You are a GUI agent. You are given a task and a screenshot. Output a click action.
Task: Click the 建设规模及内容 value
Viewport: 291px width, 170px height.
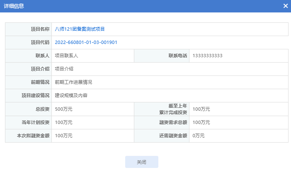click(x=71, y=95)
